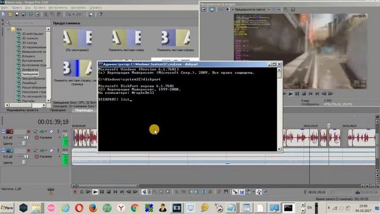Screen dimensions: 380x214
Task: Click track 1 volume slider handle
Action: point(26,137)
